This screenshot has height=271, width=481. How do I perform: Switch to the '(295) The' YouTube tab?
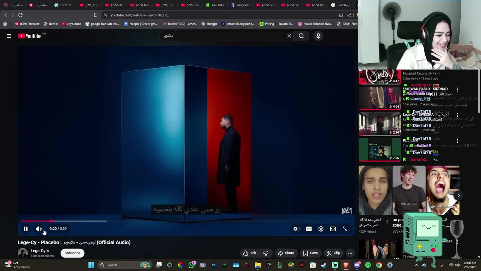click(x=165, y=5)
